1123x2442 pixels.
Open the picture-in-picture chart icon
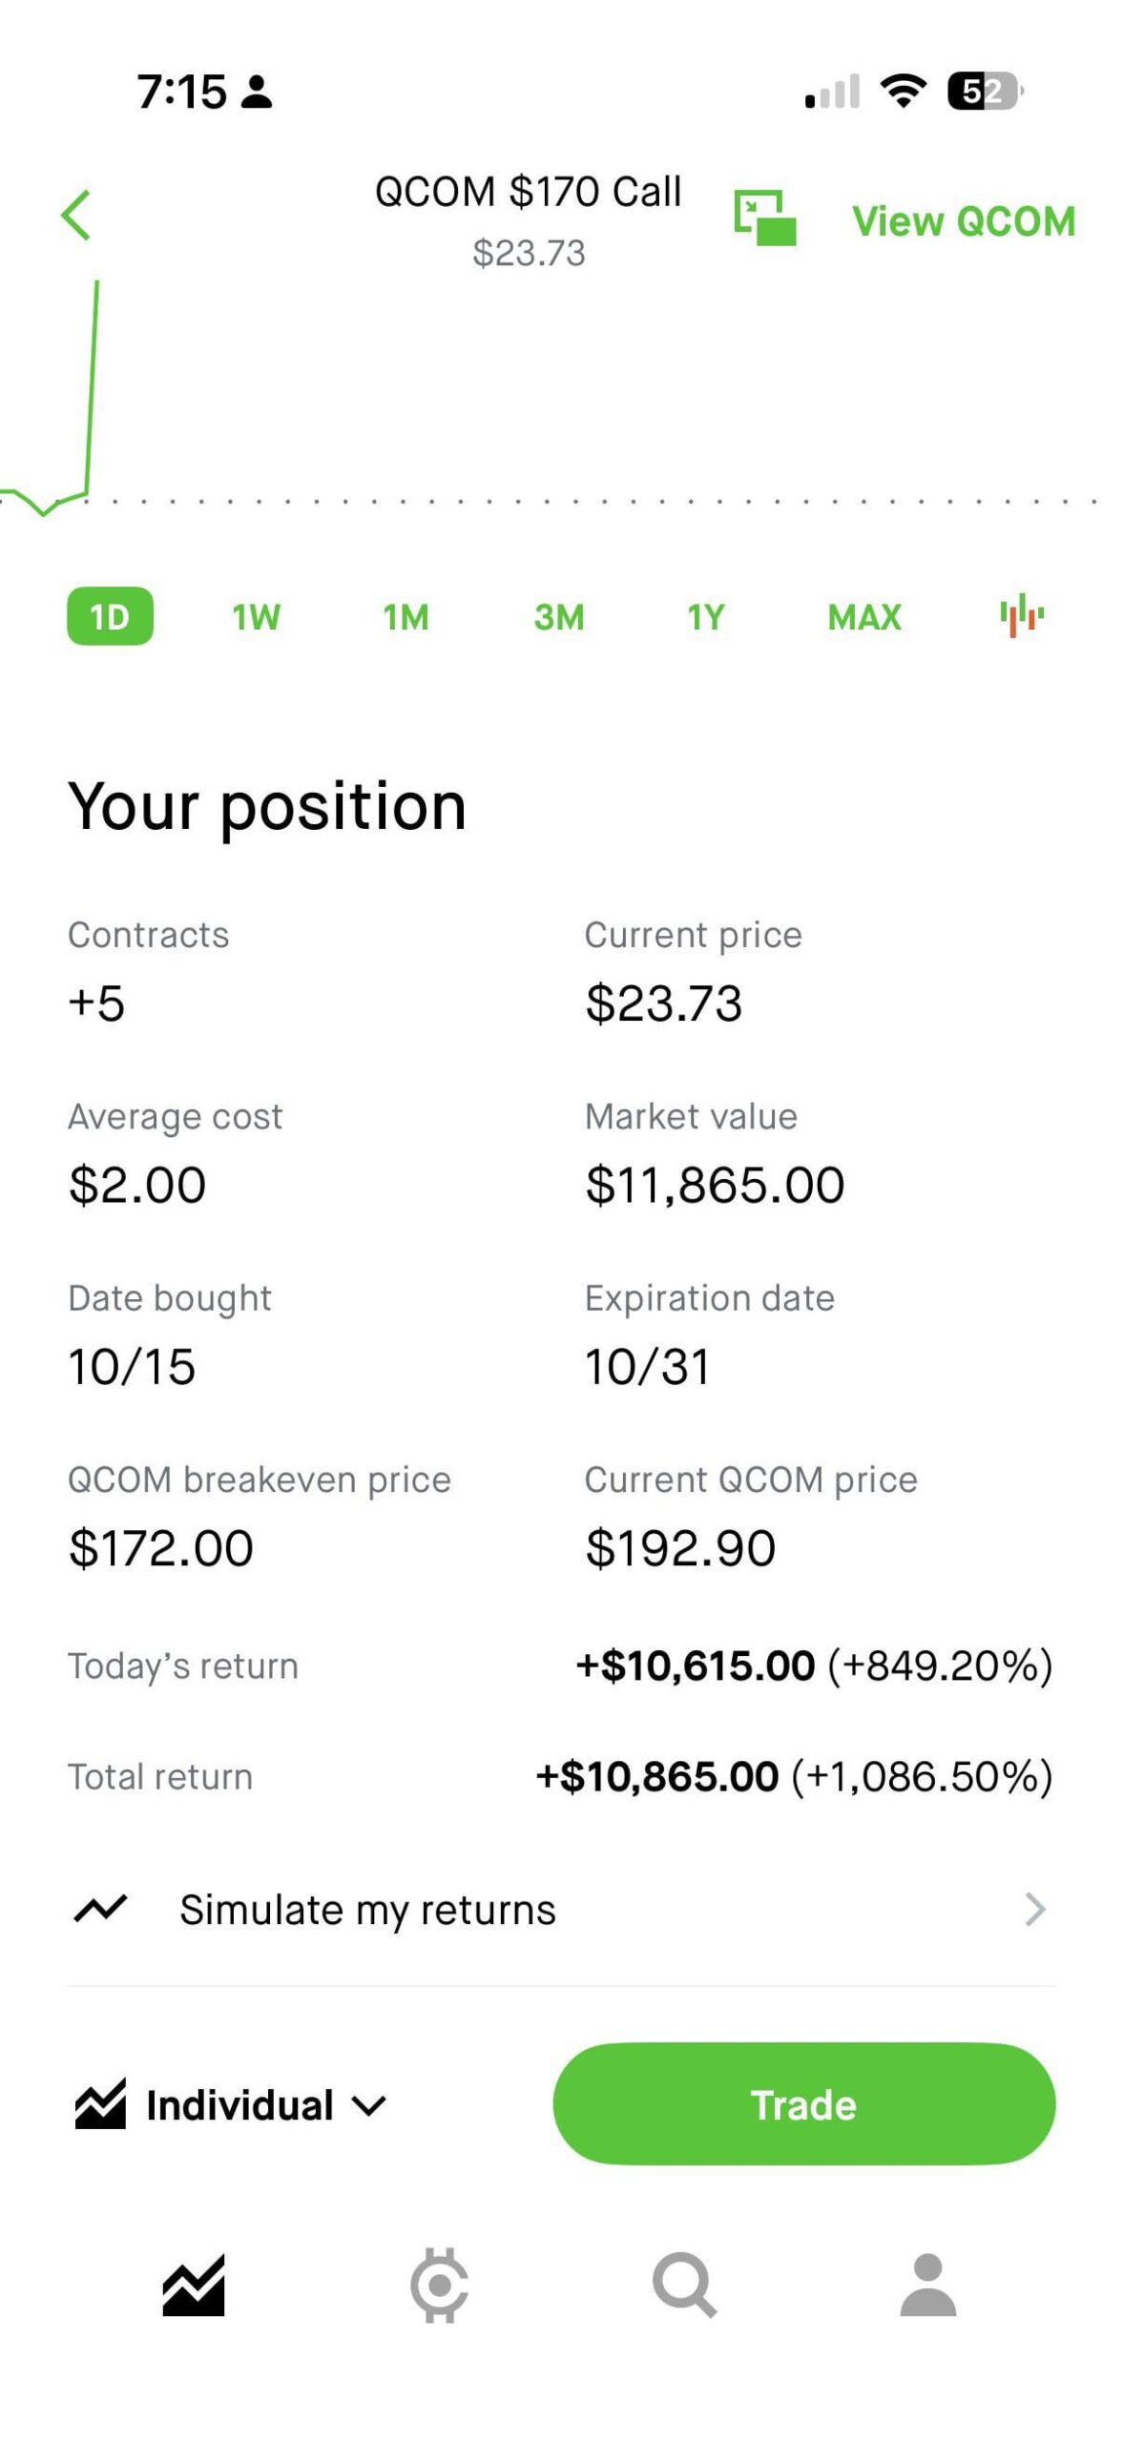[764, 218]
